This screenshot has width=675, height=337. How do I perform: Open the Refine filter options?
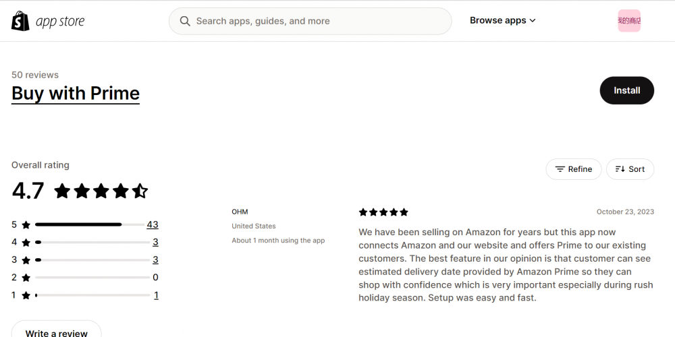coord(573,169)
